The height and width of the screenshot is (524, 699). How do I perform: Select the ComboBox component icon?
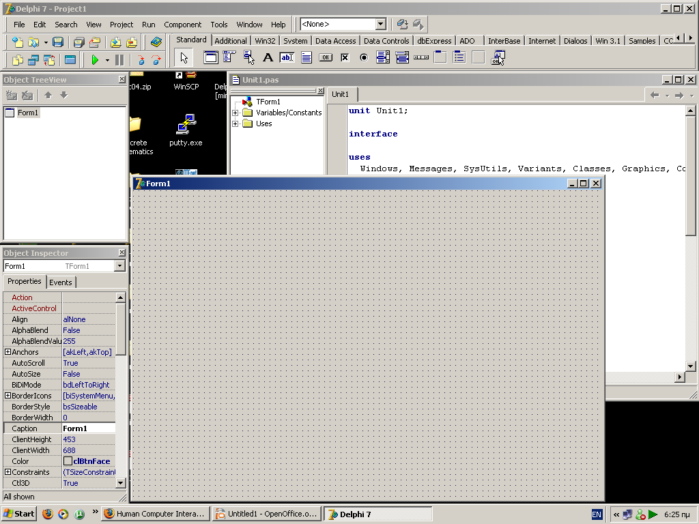click(402, 57)
